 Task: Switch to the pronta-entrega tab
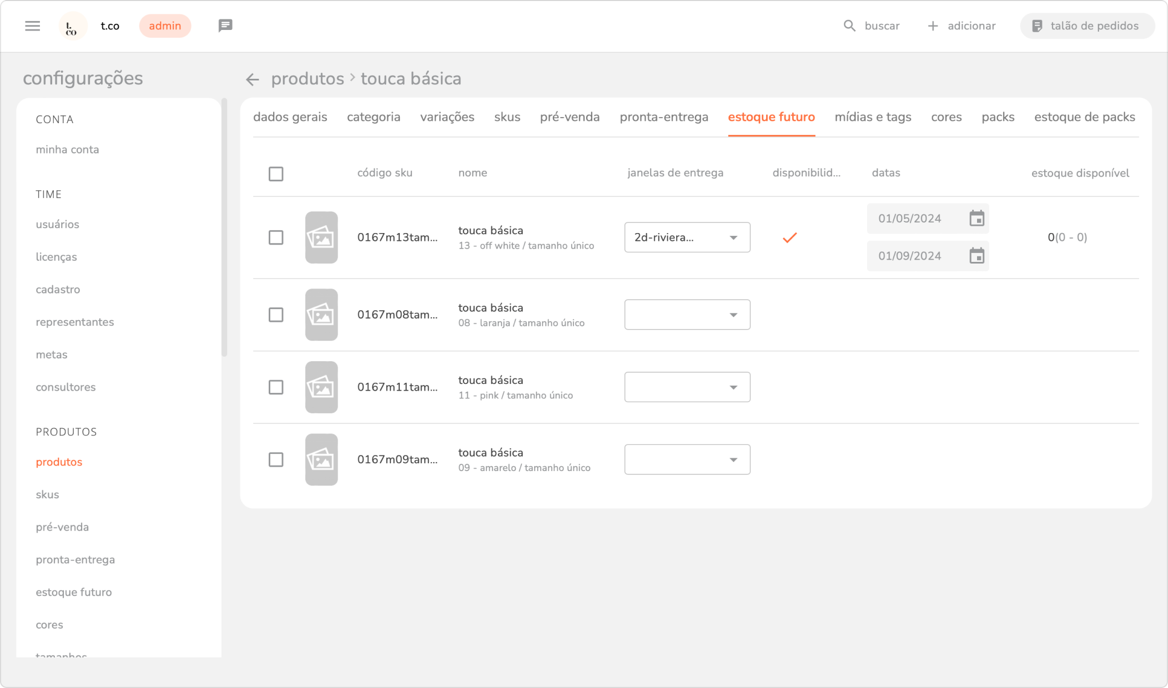(663, 117)
